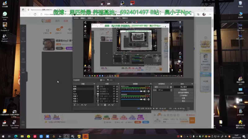Start virtual camera with 启动虚拟摄像机
The image size is (248, 139).
(x=184, y=93)
